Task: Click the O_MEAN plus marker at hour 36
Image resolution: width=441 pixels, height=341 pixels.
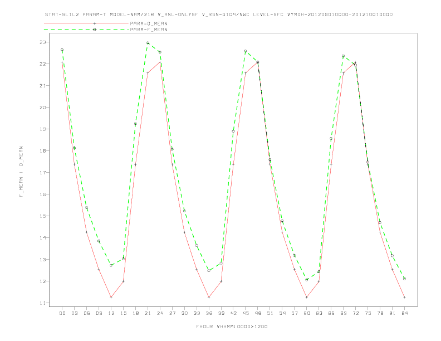Action: point(209,297)
